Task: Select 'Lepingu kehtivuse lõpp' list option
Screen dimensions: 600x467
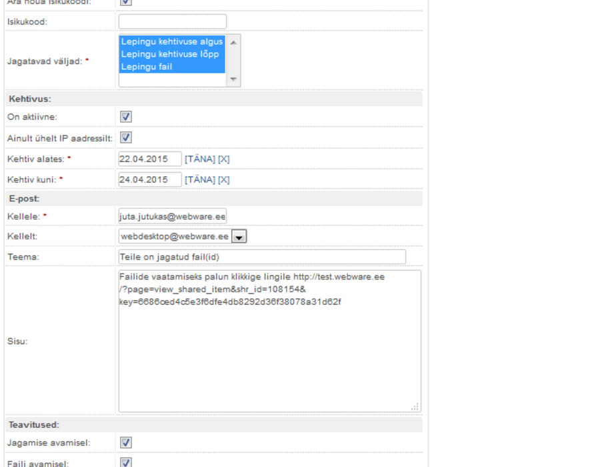Action: click(x=172, y=54)
